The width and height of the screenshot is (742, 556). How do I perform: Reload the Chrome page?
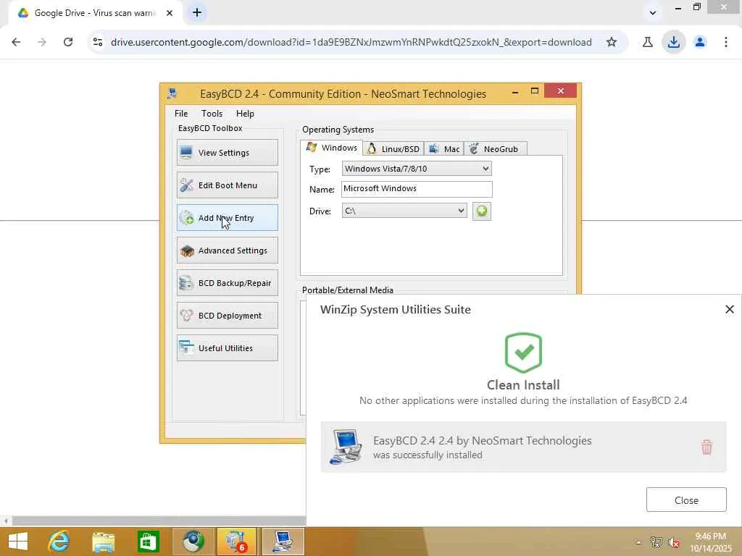(x=68, y=42)
